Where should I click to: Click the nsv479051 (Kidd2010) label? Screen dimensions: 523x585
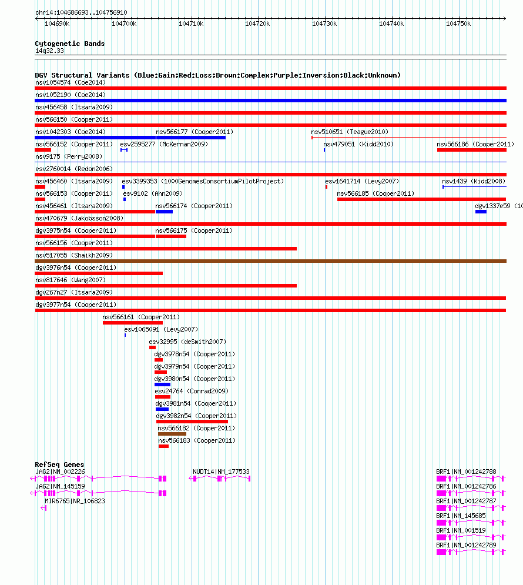tap(358, 144)
